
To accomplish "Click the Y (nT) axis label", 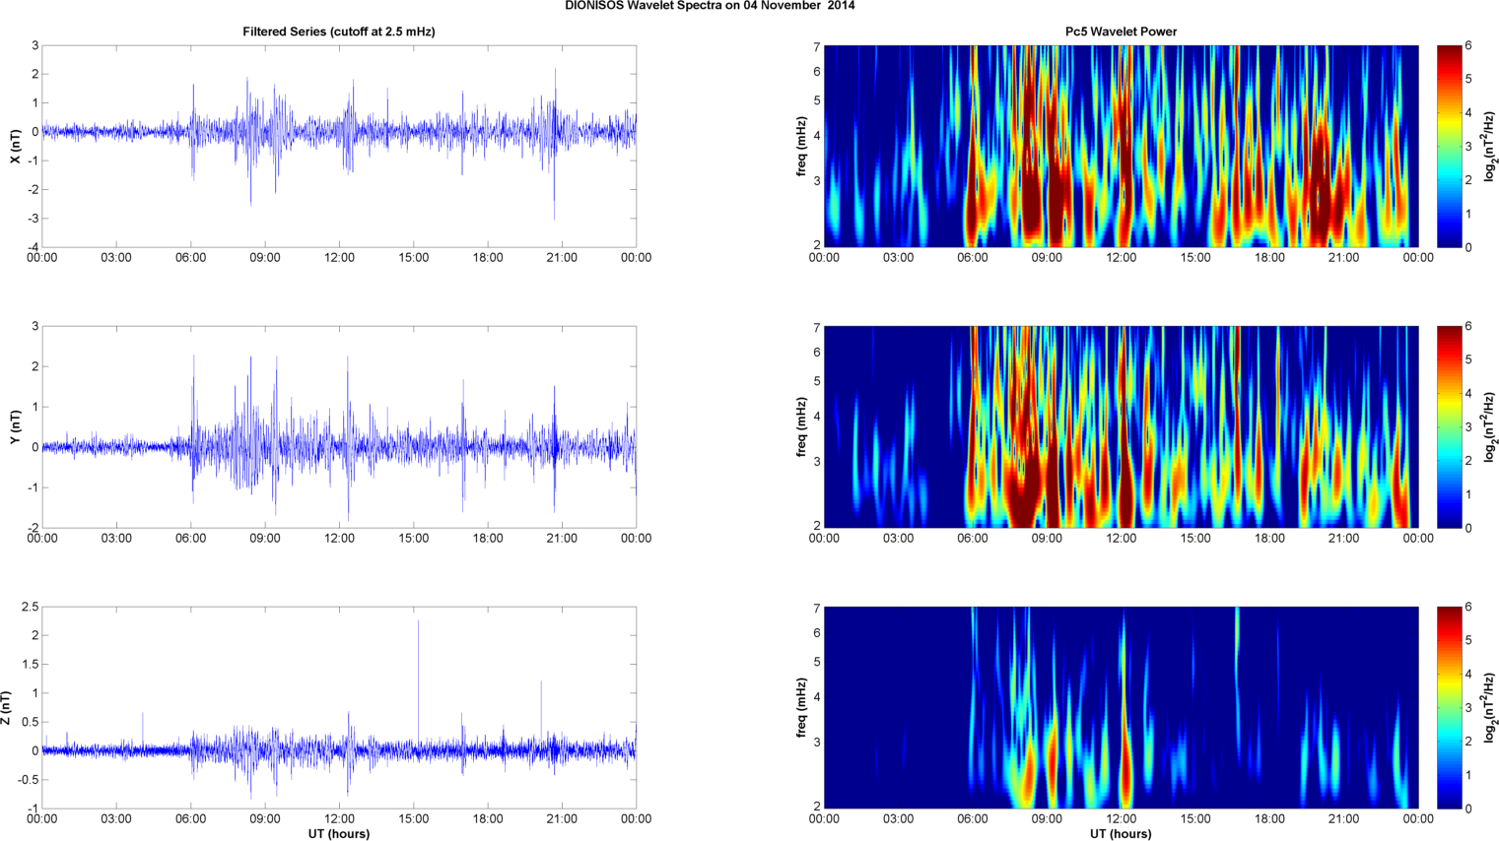I will point(15,427).
